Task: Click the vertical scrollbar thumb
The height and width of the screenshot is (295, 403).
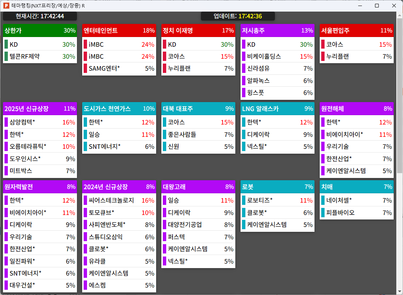Action: [x=400, y=95]
